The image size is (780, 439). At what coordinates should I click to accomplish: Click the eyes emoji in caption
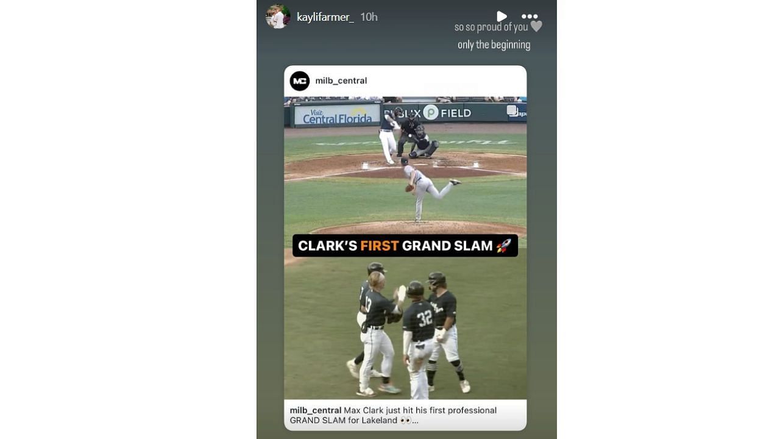coord(406,421)
